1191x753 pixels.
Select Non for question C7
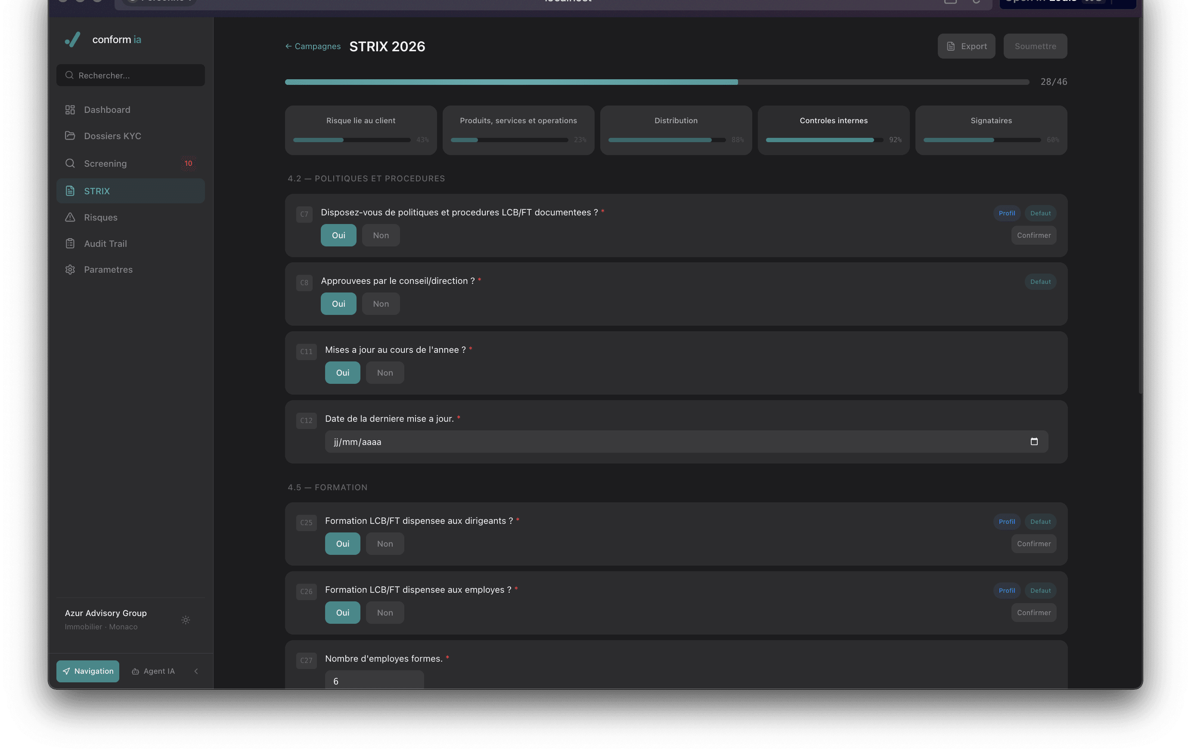[x=380, y=236]
